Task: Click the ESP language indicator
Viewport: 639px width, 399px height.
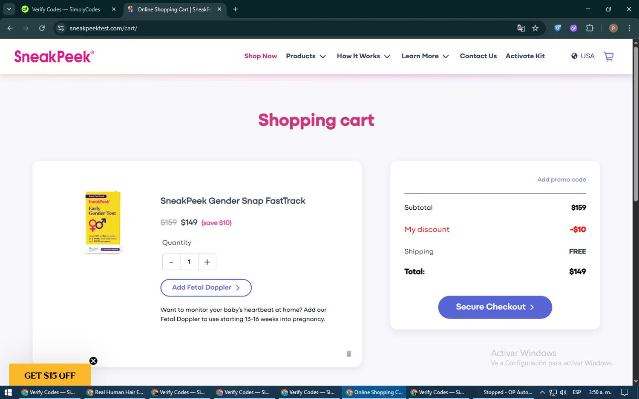Action: coord(577,392)
